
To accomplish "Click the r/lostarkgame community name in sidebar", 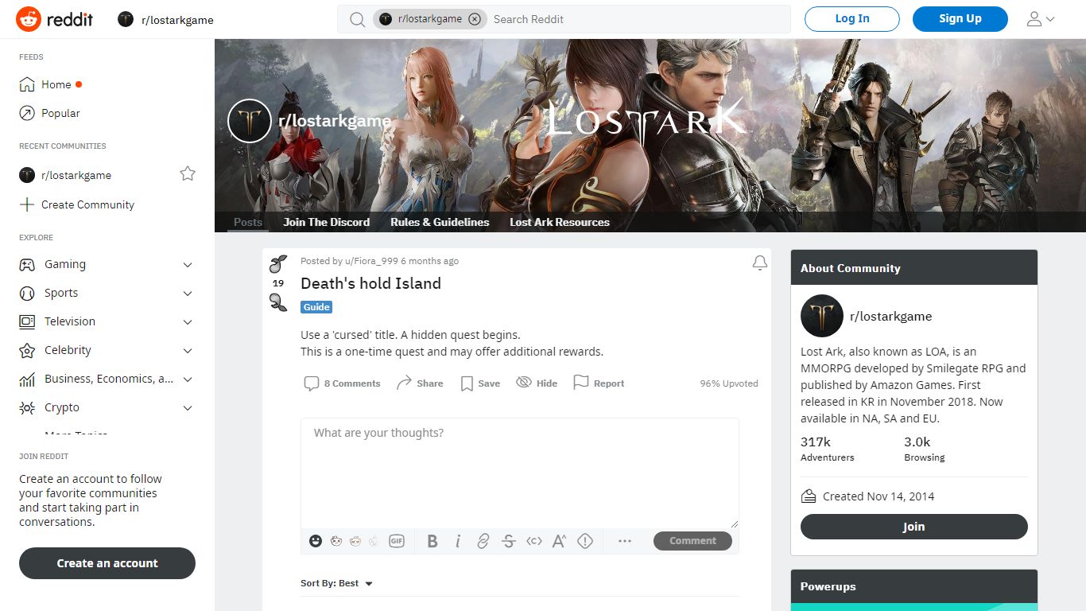I will (890, 316).
